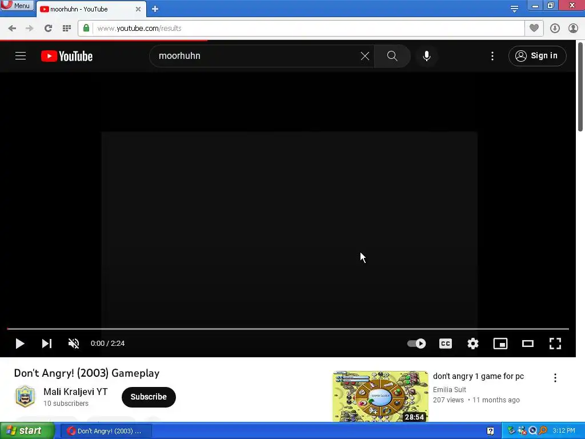Reload the current page

point(48,29)
